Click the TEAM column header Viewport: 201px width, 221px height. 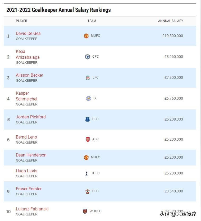tap(92, 21)
